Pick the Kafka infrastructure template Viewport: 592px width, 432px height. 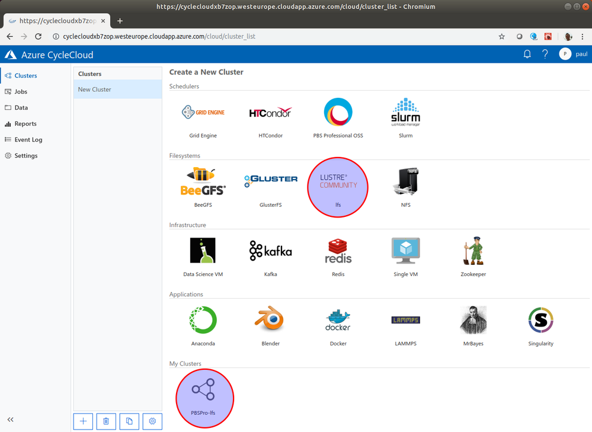[x=270, y=257]
